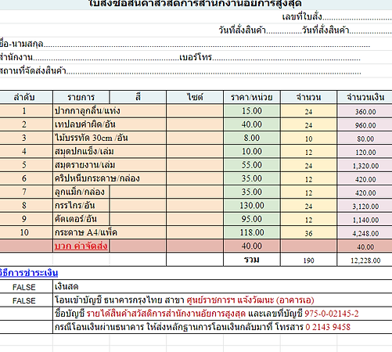Select grand total cell 12,228.00
This screenshot has width=392, height=352.
coord(365,260)
